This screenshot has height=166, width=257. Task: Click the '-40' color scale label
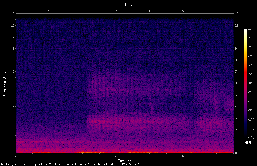tap(250, 65)
